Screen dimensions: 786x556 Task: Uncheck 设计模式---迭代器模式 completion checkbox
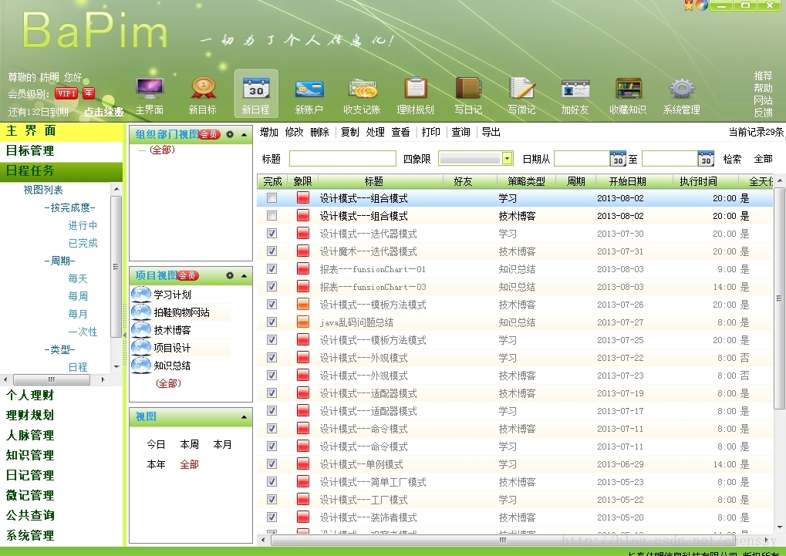(272, 233)
